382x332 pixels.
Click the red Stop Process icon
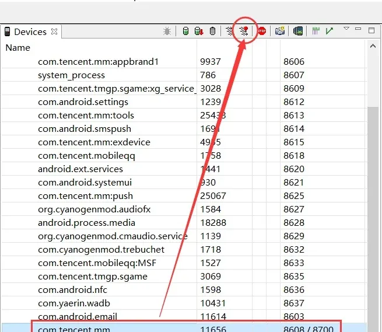[x=262, y=31]
